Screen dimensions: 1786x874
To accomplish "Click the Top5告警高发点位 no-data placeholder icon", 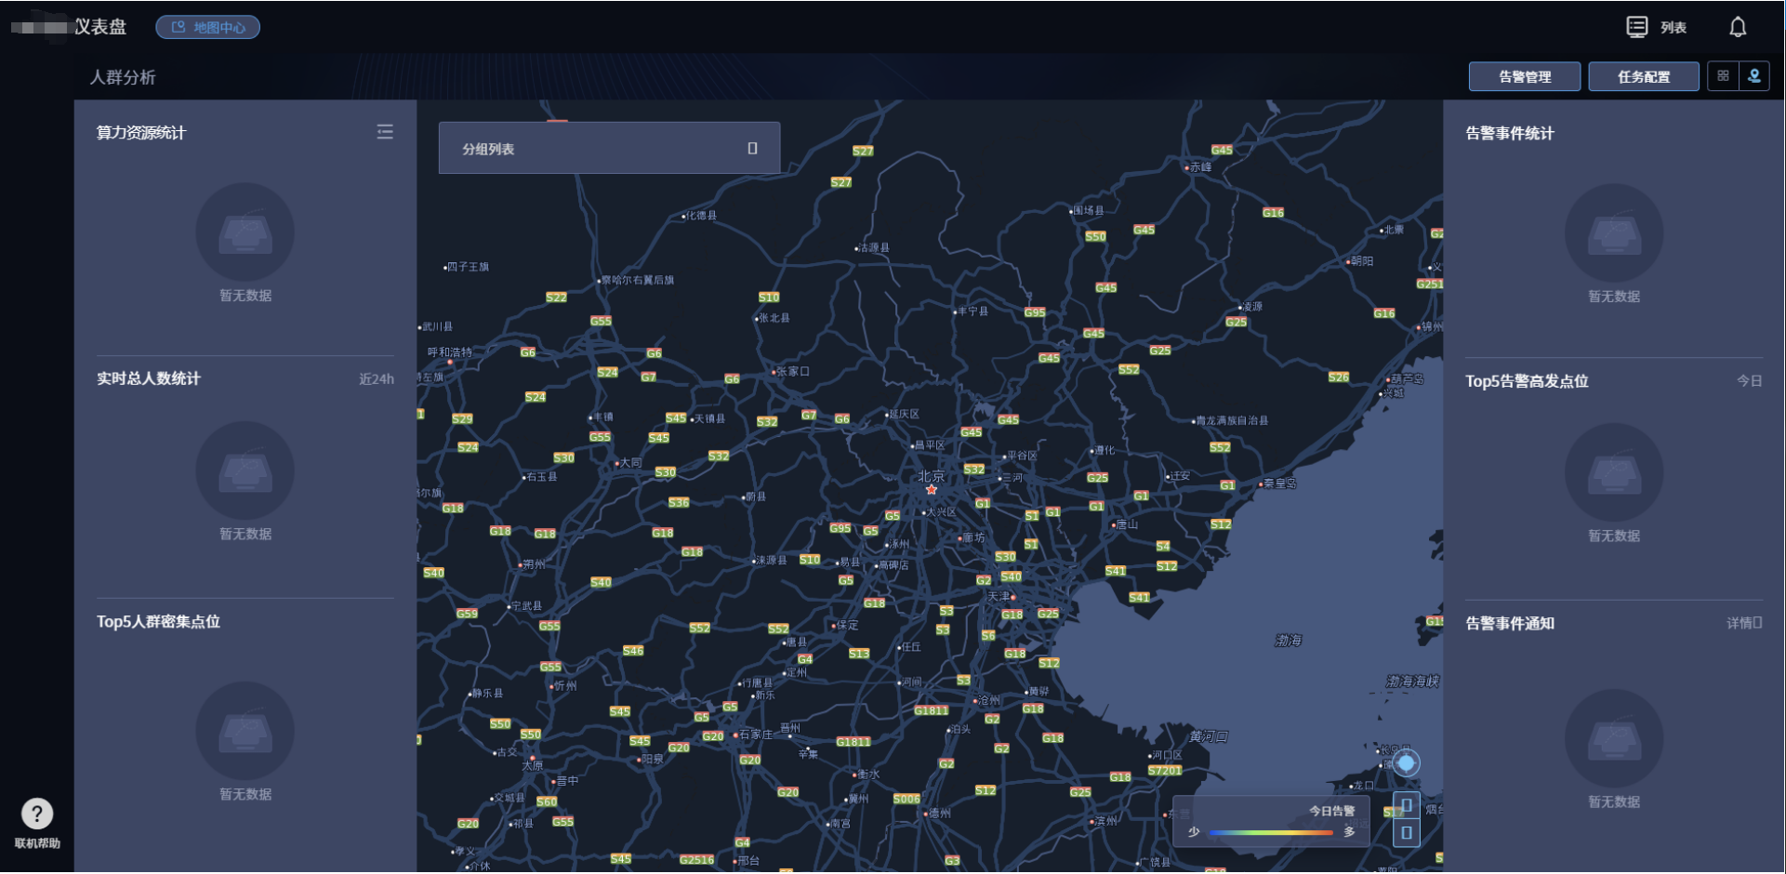I will click(1614, 472).
